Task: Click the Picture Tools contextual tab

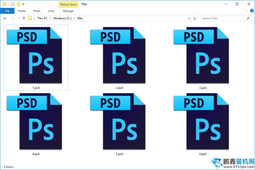Action: (x=68, y=4)
